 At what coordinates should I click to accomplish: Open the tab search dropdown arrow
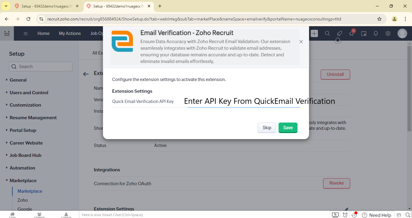[6, 6]
